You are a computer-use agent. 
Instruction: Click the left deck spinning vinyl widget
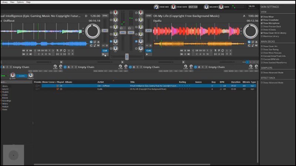(x=93, y=31)
